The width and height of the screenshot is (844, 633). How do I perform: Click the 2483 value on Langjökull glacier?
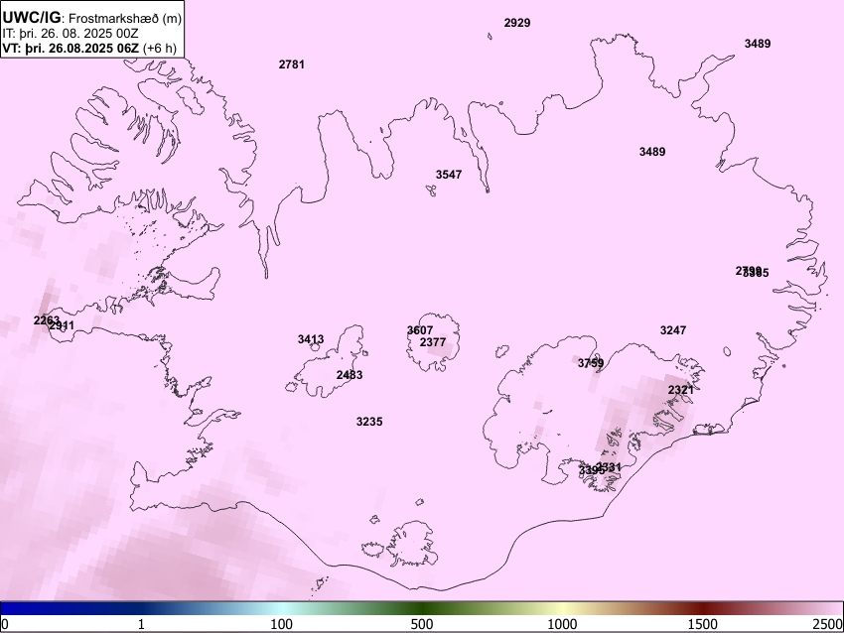[x=350, y=375]
